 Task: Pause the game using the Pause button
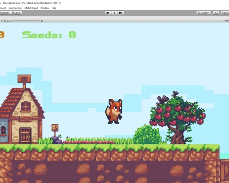point(114,13)
